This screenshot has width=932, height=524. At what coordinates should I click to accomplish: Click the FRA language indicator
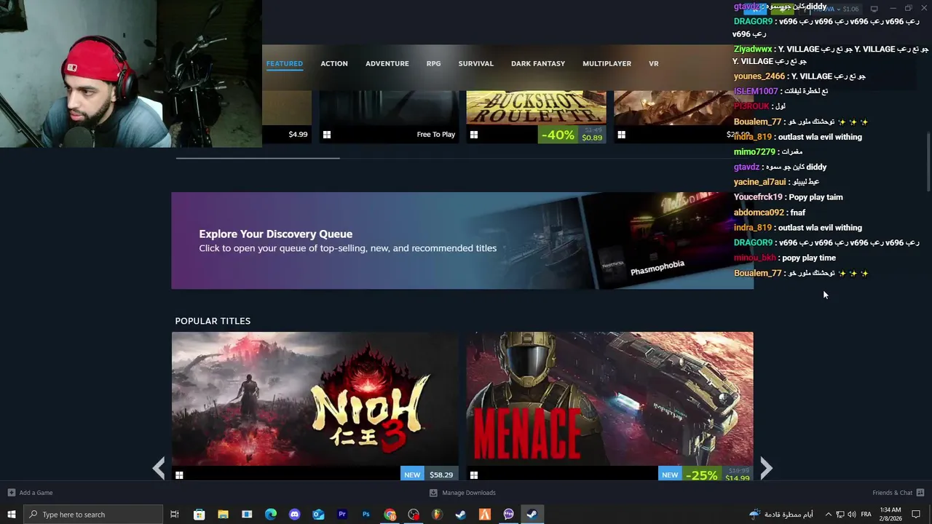pos(866,515)
